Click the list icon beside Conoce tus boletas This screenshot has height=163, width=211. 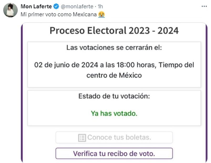(82, 137)
